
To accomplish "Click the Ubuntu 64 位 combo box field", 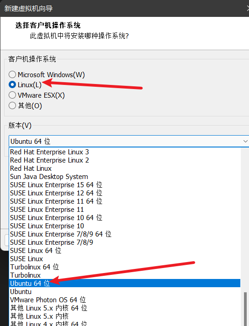I will coord(129,141).
